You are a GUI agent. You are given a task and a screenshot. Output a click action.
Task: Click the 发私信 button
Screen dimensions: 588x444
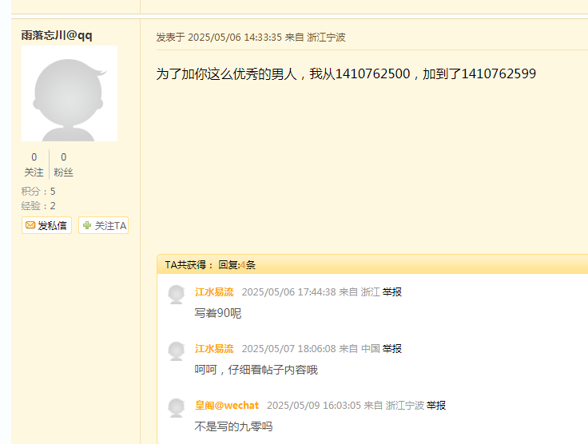[x=46, y=225]
